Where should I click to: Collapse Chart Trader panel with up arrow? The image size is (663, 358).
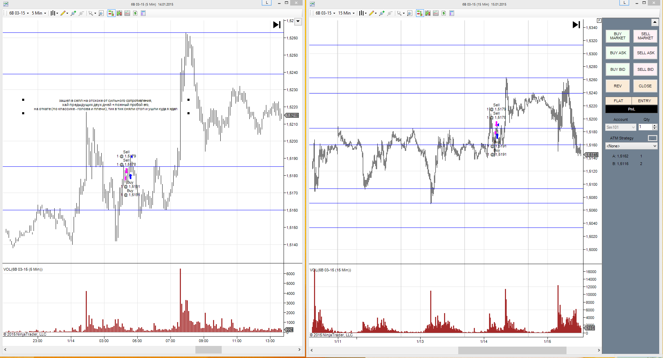coord(655,22)
